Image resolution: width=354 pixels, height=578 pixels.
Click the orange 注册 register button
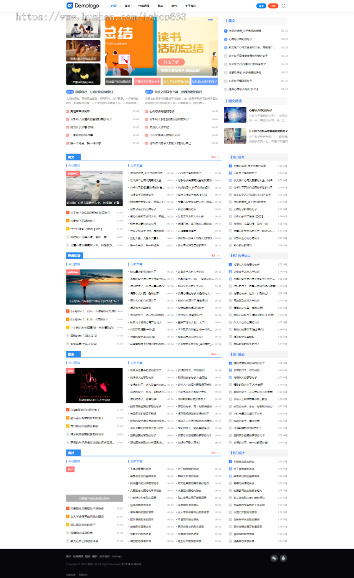click(273, 6)
